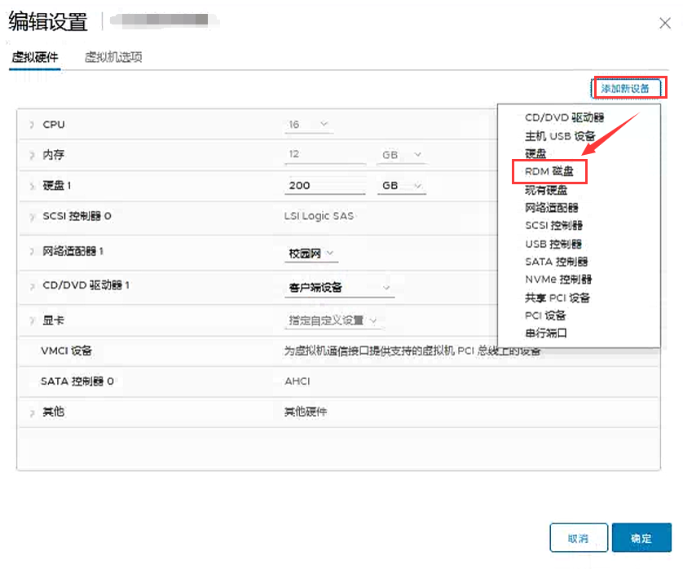Open the 客户端设备 dropdown
This screenshot has height=569, width=683.
340,288
